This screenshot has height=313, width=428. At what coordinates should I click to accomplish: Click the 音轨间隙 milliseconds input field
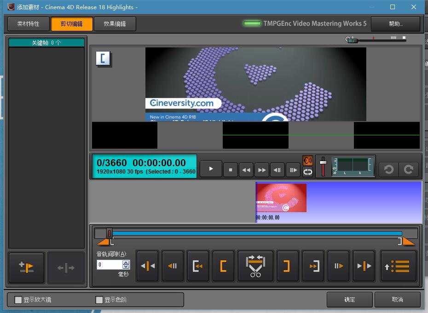(x=110, y=264)
